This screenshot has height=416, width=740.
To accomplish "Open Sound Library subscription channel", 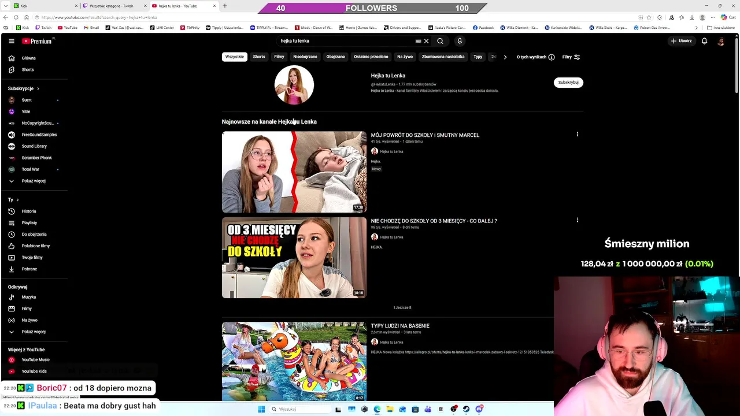I will click(x=34, y=146).
